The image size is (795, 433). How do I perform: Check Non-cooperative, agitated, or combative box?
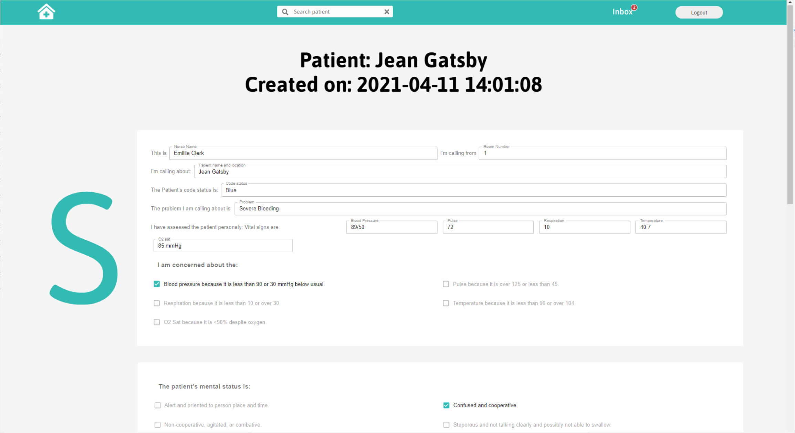click(x=157, y=425)
